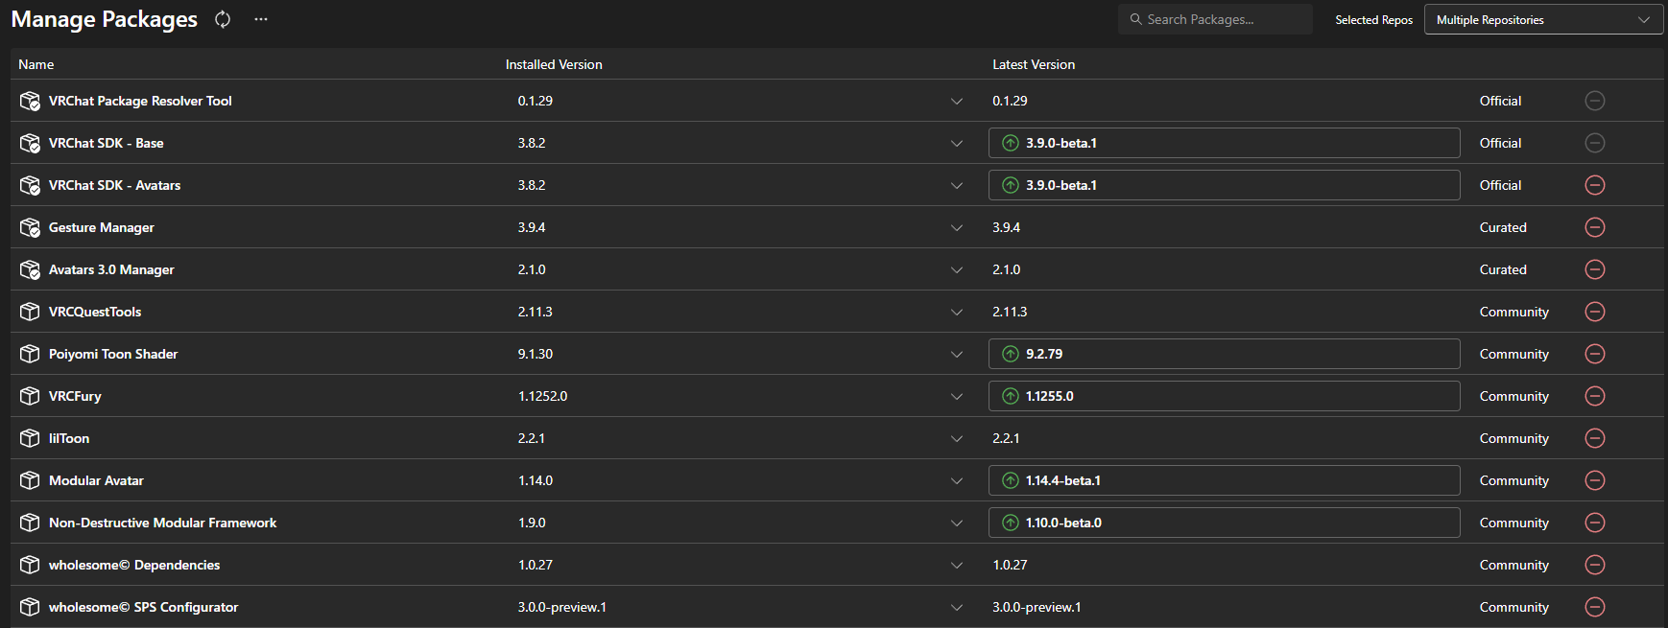Expand version dropdown for Poiyomi Toon Shader
1668x628 pixels.
[957, 354]
